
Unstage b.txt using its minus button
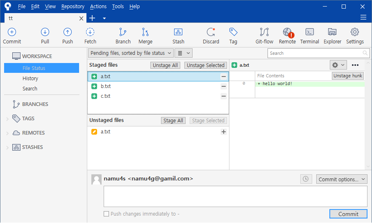[223, 86]
